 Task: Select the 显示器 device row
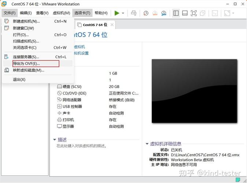tap(98, 126)
